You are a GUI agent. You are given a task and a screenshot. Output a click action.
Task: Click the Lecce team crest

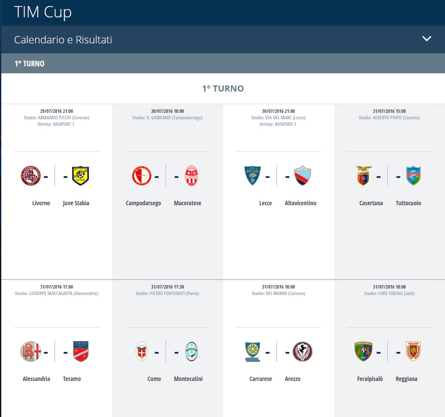[253, 176]
